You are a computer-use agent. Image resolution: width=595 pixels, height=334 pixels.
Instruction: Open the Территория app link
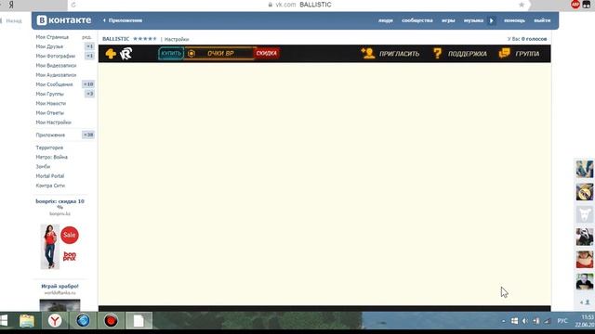49,148
